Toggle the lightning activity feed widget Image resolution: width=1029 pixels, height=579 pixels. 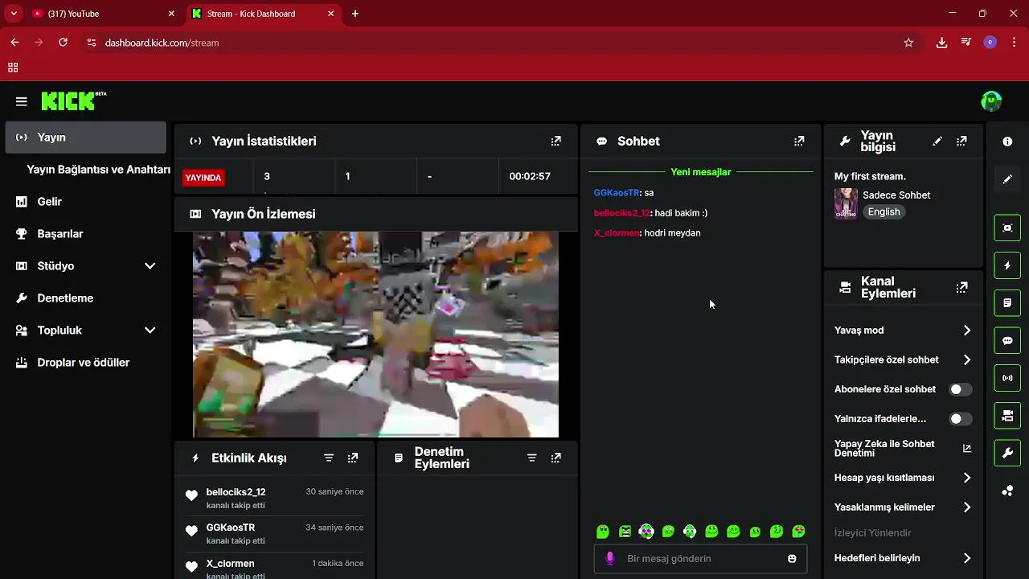(x=1007, y=265)
